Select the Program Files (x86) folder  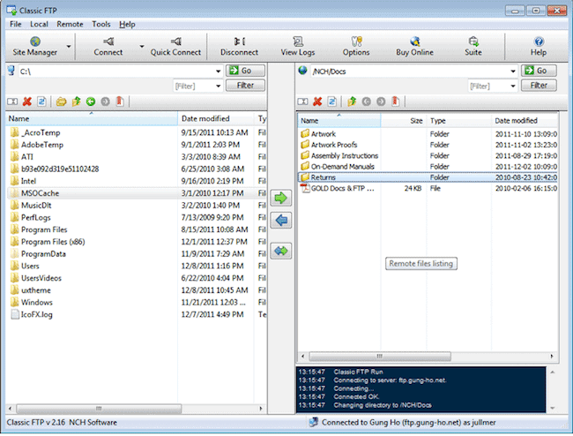click(137, 242)
